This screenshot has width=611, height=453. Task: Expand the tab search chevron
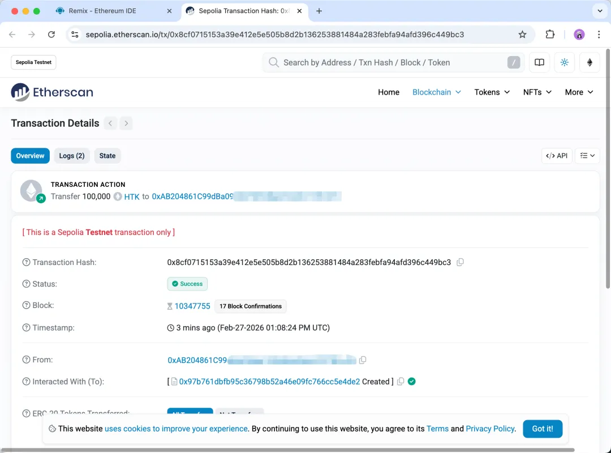pyautogui.click(x=600, y=11)
